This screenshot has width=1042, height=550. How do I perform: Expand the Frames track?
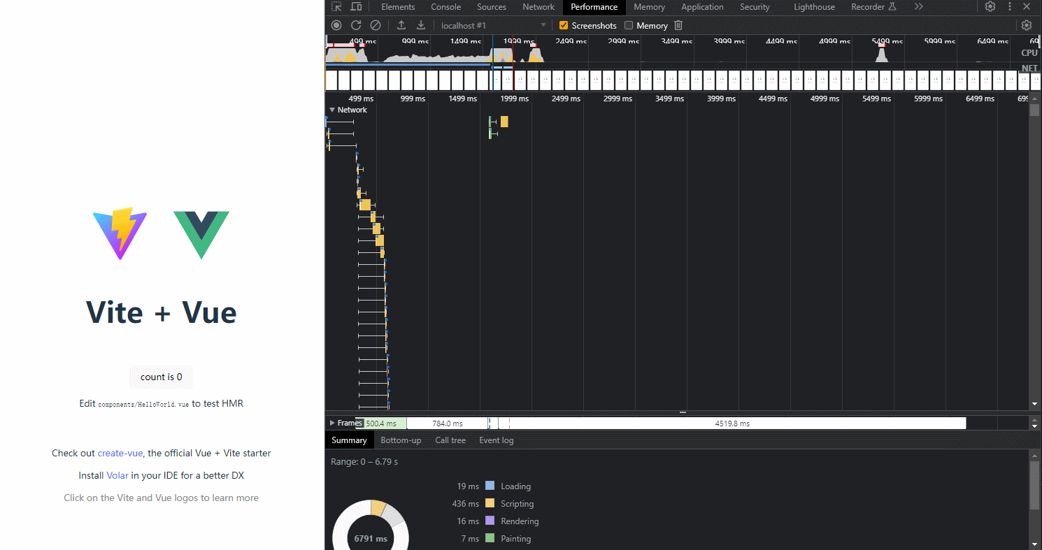[x=332, y=423]
